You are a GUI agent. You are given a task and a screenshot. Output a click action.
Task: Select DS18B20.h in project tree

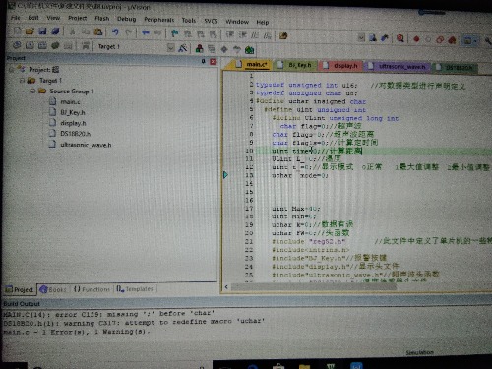pos(75,134)
